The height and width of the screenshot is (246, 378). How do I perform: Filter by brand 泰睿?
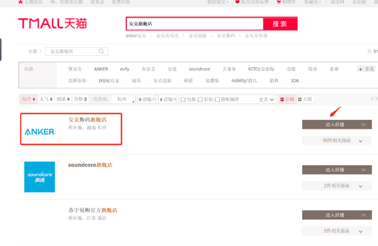(x=334, y=69)
